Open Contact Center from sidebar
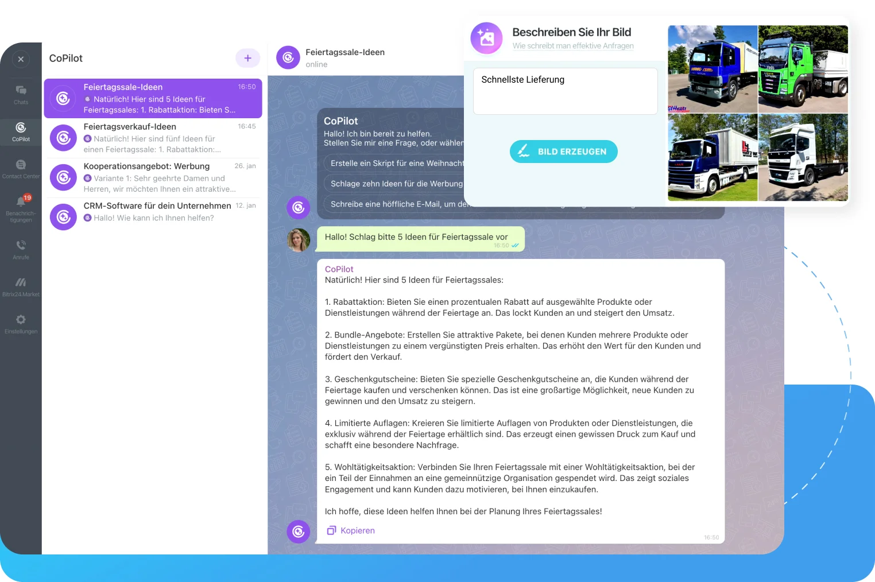This screenshot has height=582, width=875. (x=21, y=169)
